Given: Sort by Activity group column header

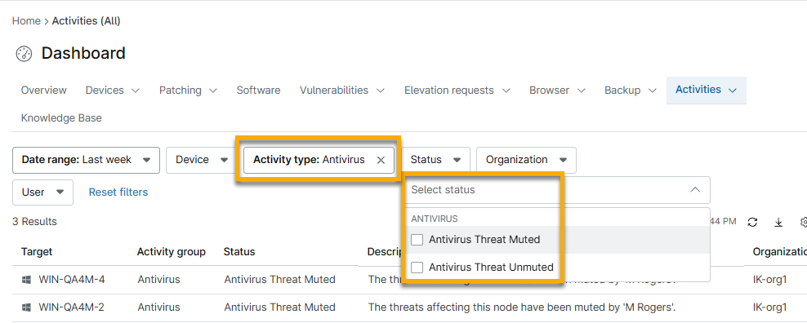Looking at the screenshot, I should [x=172, y=252].
